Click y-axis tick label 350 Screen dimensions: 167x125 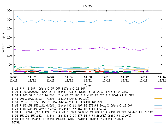click(9, 10)
